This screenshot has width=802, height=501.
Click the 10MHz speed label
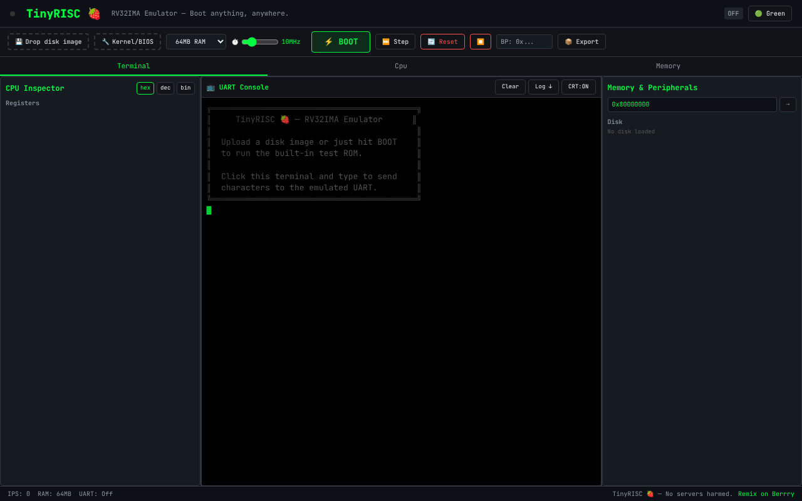pos(291,42)
